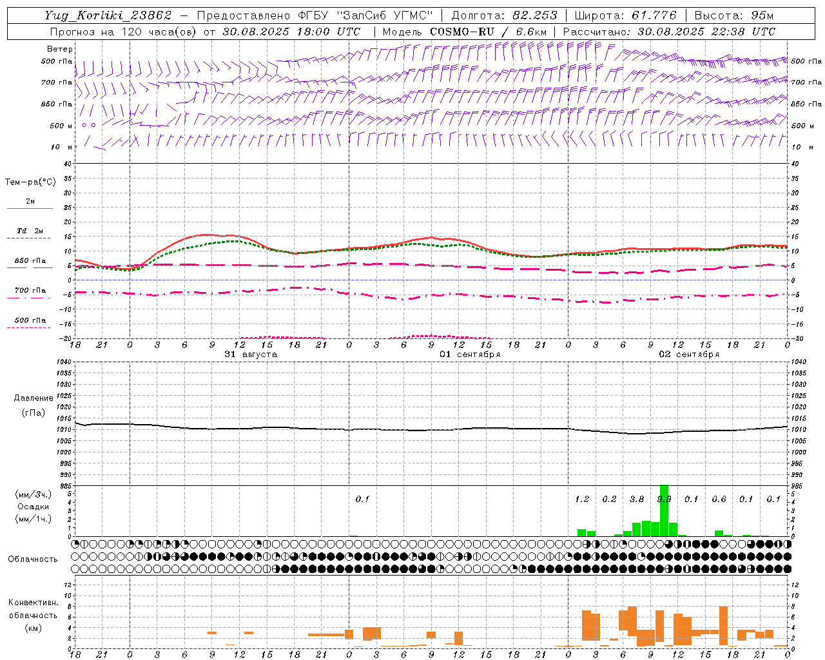Image resolution: width=825 pixels, height=660 pixels.
Task: Click the computed time 30.08.2025 22:38 UTC
Action: pos(706,32)
